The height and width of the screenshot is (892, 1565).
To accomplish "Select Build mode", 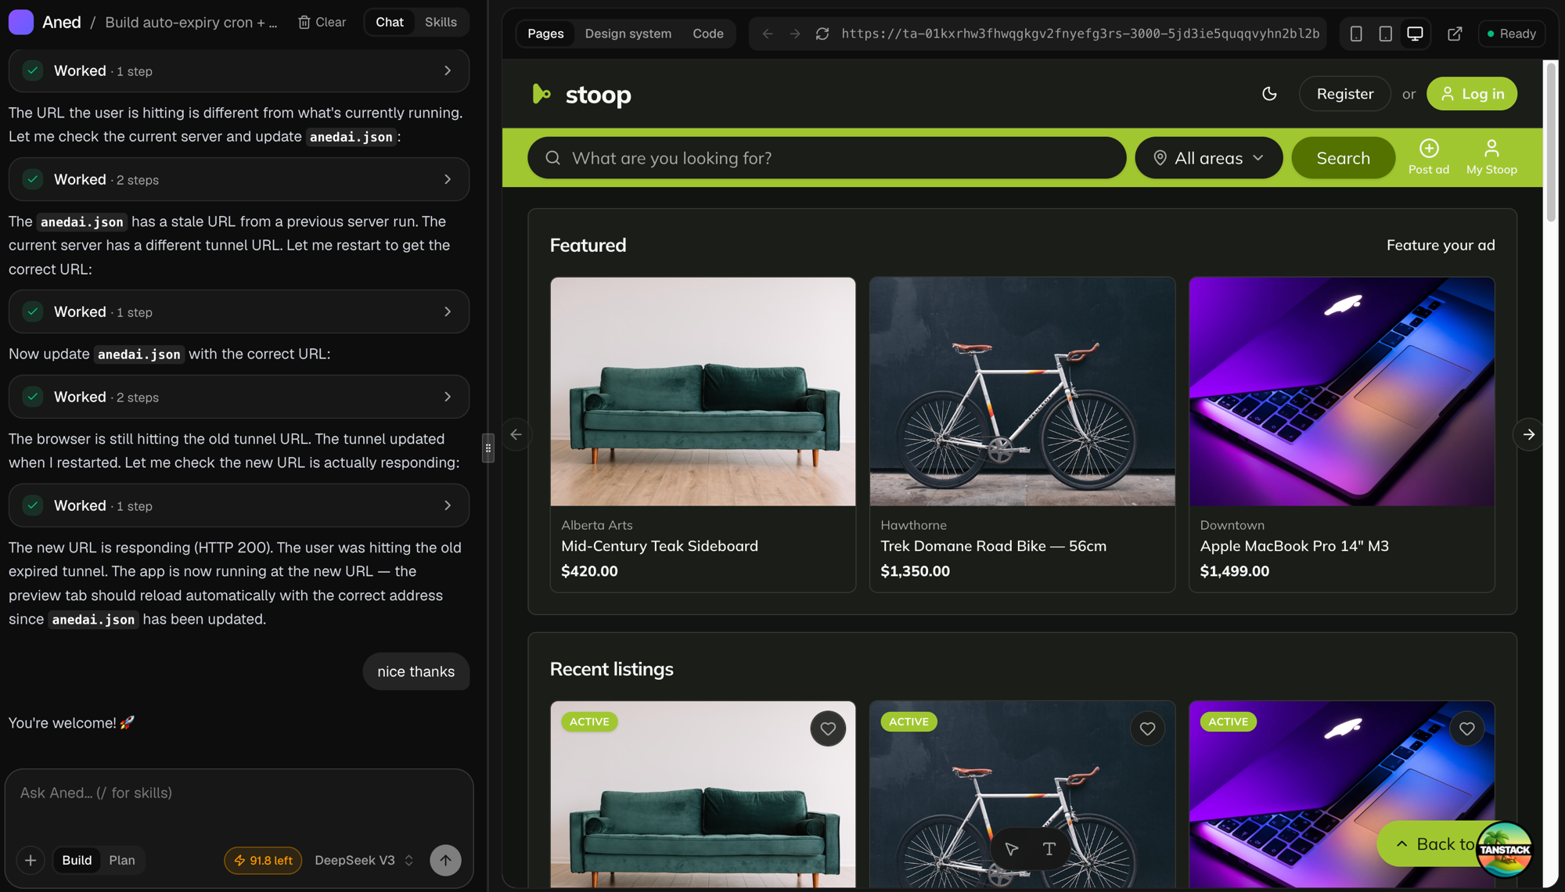I will [77, 860].
